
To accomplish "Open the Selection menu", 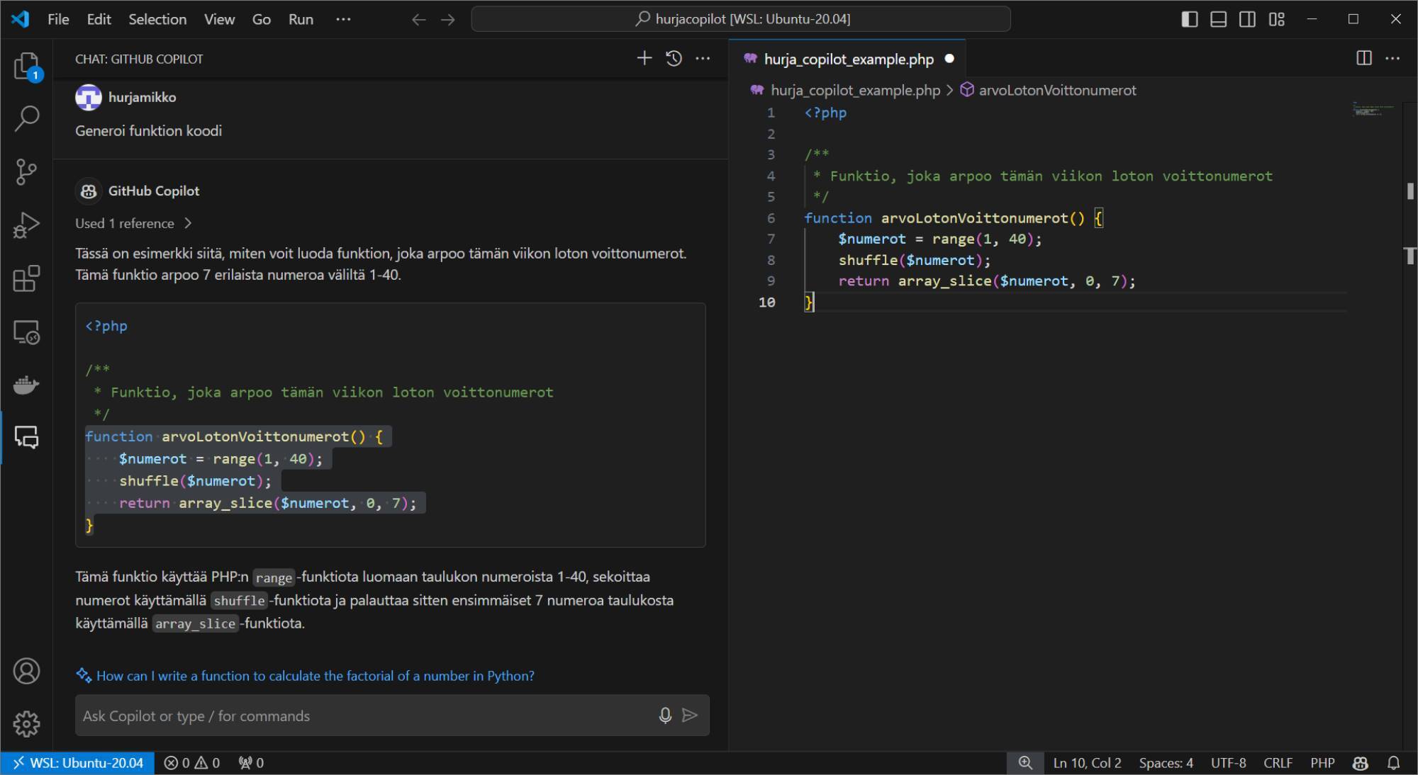I will coord(157,19).
